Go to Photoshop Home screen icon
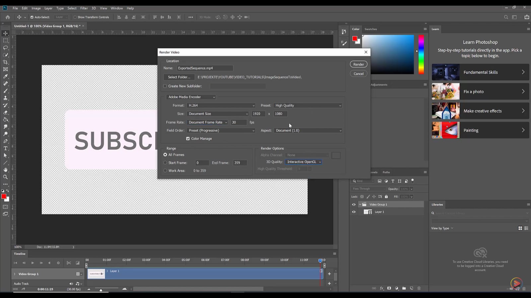This screenshot has height=298, width=531. 8,17
